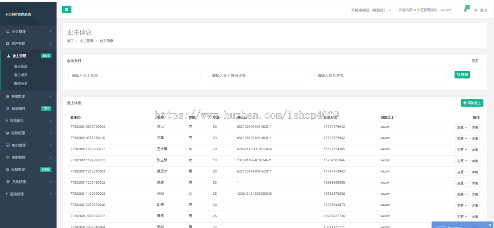
Task: Click the 设备管理 icon in sidebar
Action: point(8,170)
